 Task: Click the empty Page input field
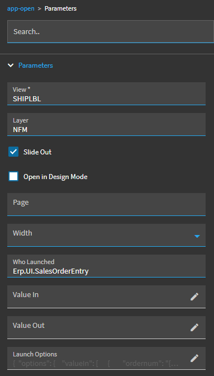coord(106,204)
